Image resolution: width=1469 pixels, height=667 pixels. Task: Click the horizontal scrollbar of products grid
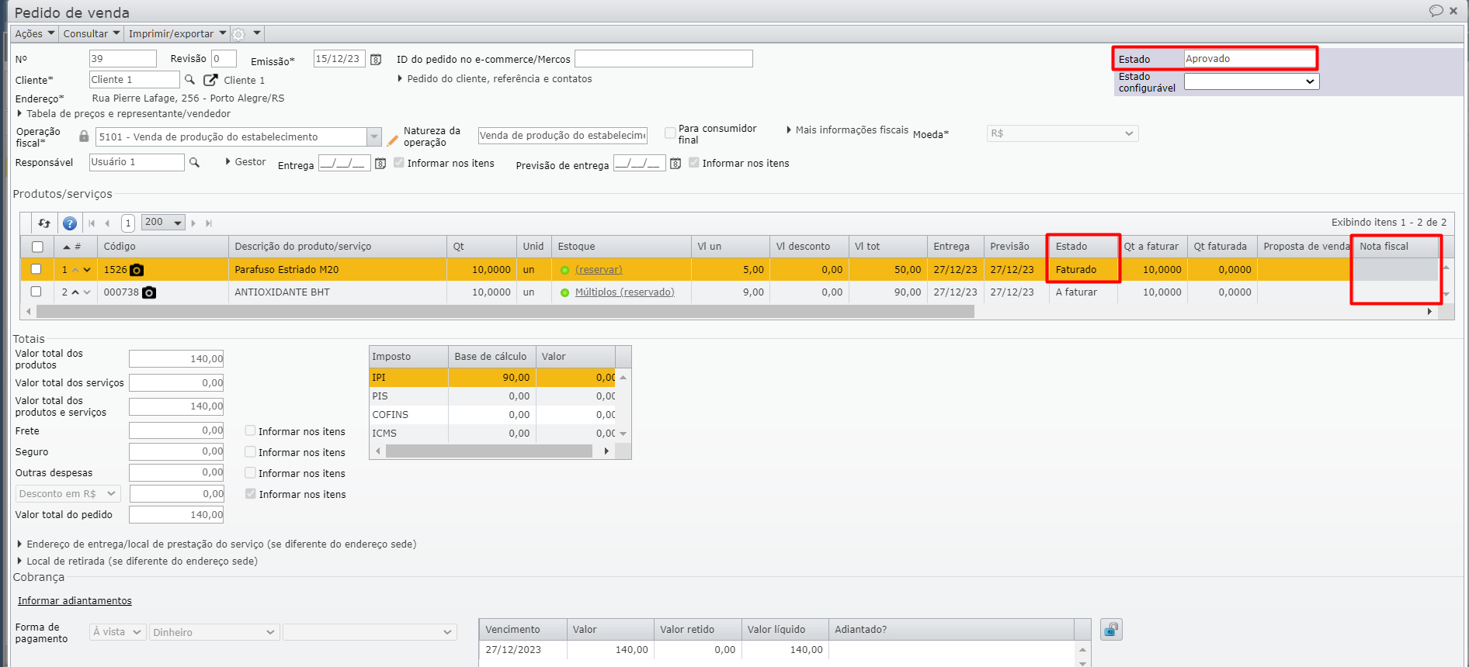tap(505, 312)
